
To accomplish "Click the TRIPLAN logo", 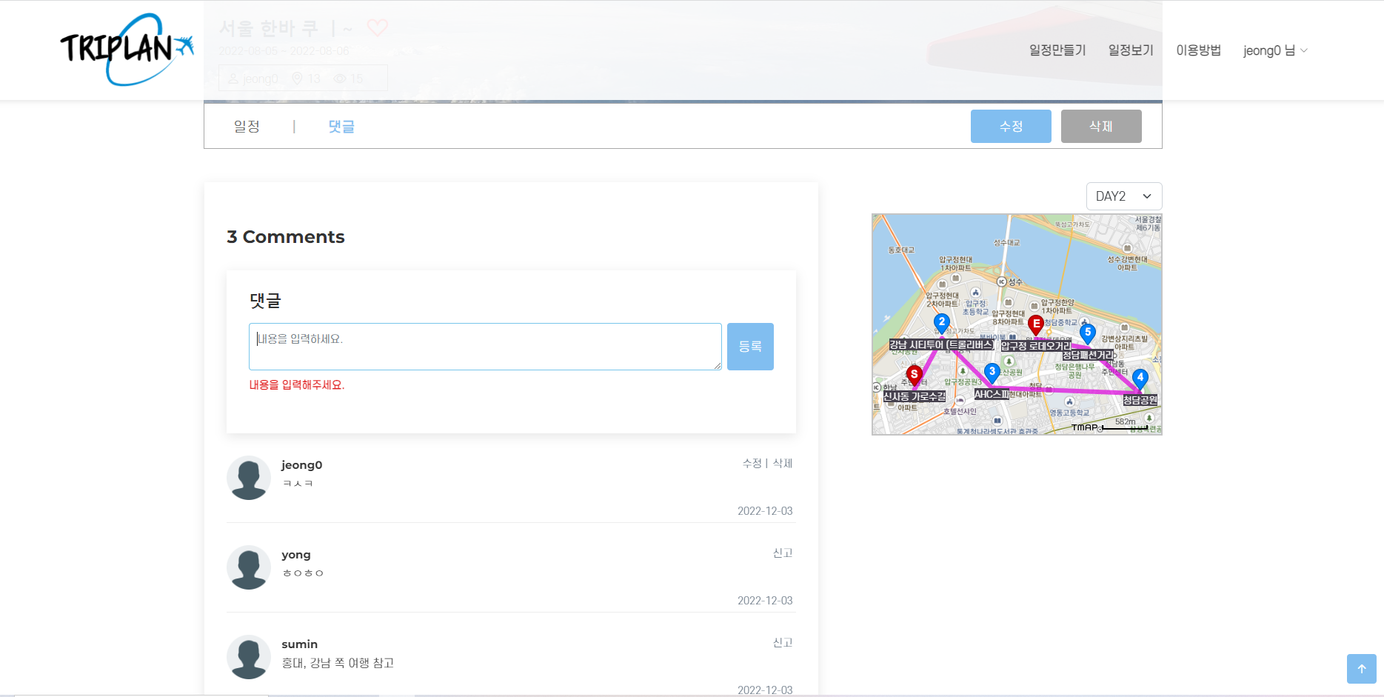I will point(127,49).
